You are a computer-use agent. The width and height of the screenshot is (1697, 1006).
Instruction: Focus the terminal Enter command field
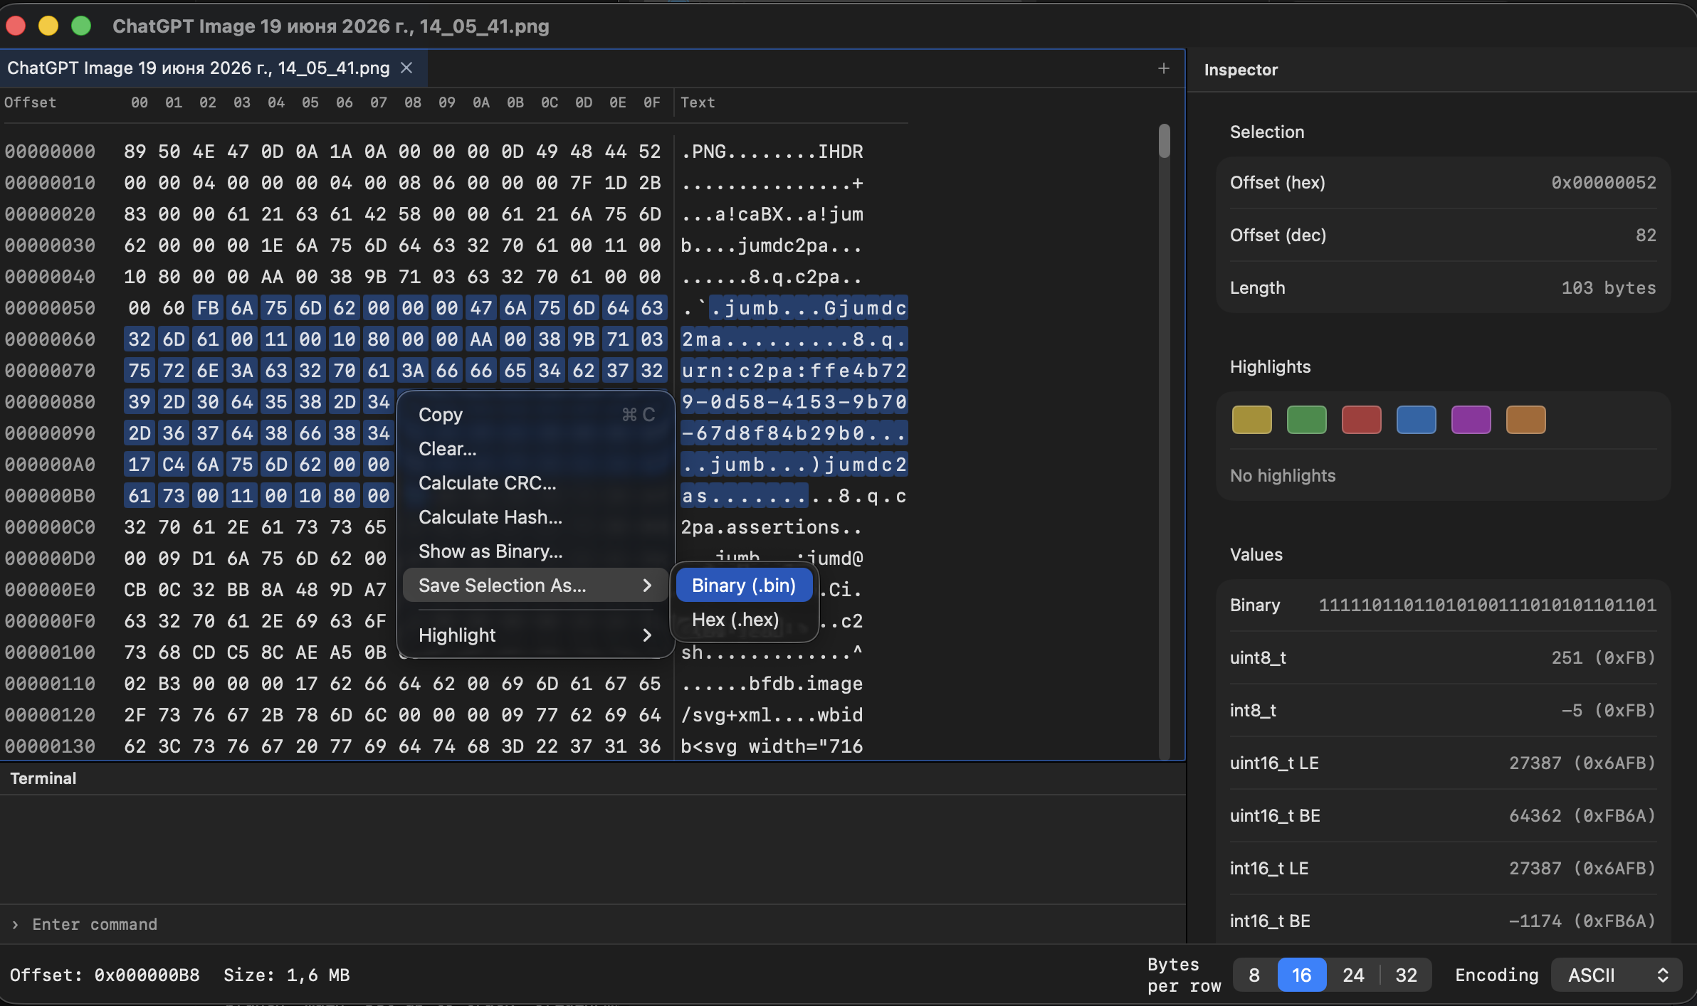(x=592, y=924)
